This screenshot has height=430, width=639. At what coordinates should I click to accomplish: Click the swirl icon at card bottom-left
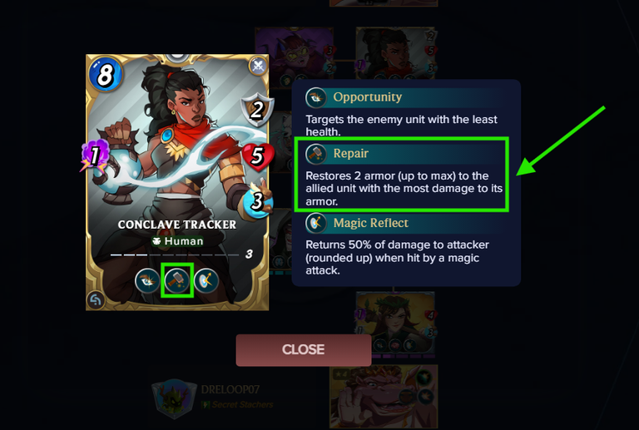96,300
